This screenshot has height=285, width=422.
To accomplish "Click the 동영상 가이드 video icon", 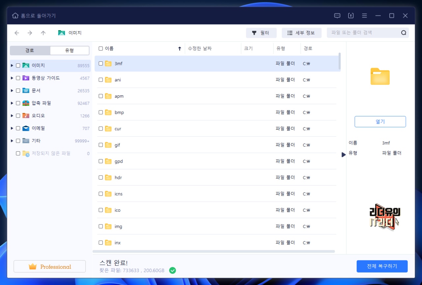I will coord(26,78).
